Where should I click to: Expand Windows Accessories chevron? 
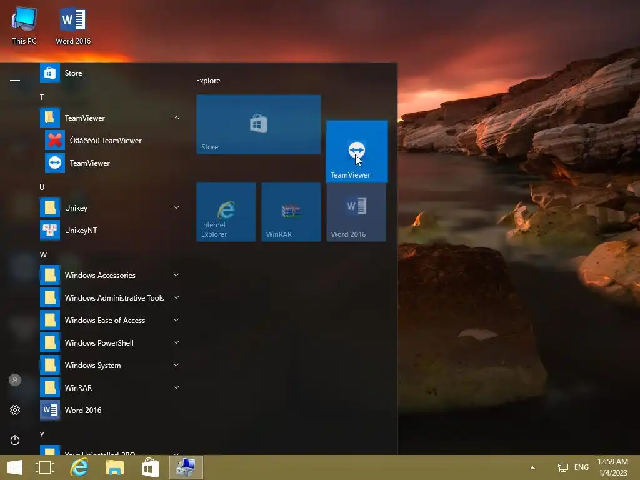(x=176, y=275)
